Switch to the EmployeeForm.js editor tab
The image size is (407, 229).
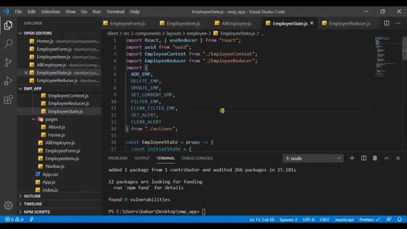(127, 24)
